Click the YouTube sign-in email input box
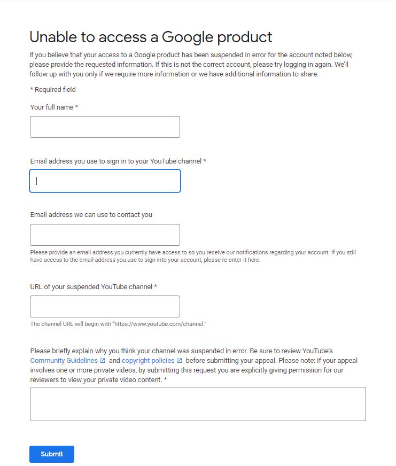The width and height of the screenshot is (396, 466). click(105, 181)
